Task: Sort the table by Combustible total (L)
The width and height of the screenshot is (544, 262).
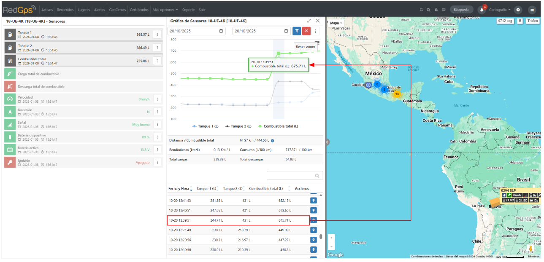Action: [270, 188]
